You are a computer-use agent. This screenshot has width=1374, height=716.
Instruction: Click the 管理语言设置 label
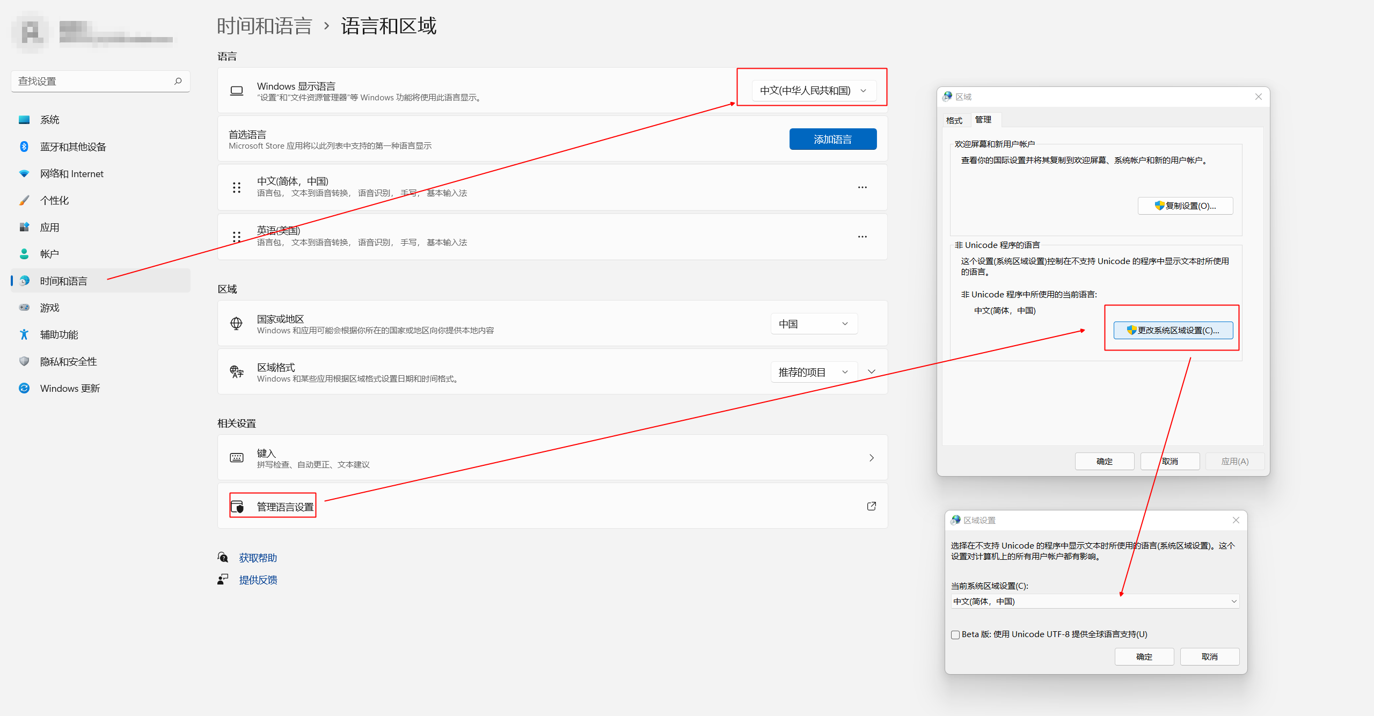point(285,507)
